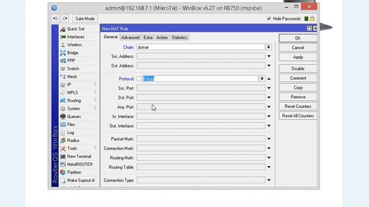This screenshot has width=369, height=207.
Task: Click the Copy button
Action: pos(298,87)
